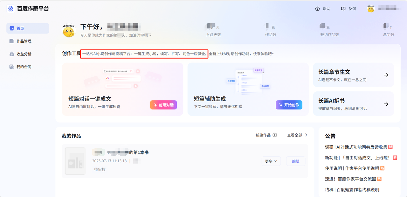The height and width of the screenshot is (197, 407).
Task: Open notice 使用说明 | 作家平台使用说明
Action: [x=352, y=168]
